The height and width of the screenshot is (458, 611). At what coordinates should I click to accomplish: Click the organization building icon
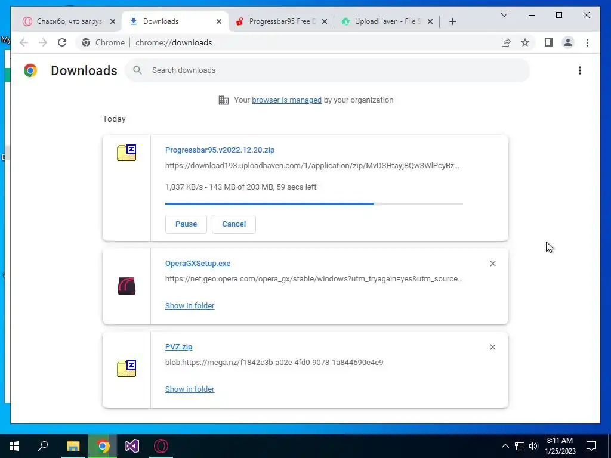224,100
